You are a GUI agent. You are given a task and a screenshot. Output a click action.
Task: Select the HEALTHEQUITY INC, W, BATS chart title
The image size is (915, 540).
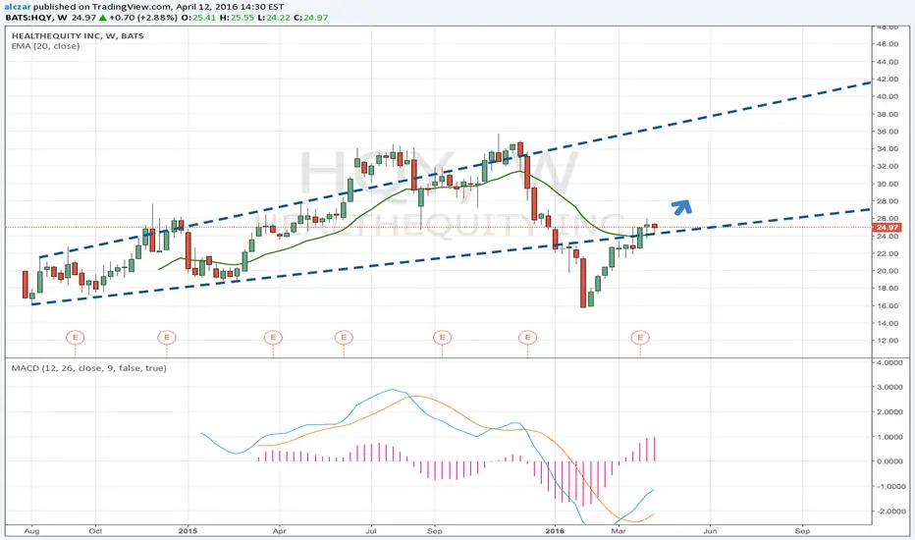coord(78,35)
